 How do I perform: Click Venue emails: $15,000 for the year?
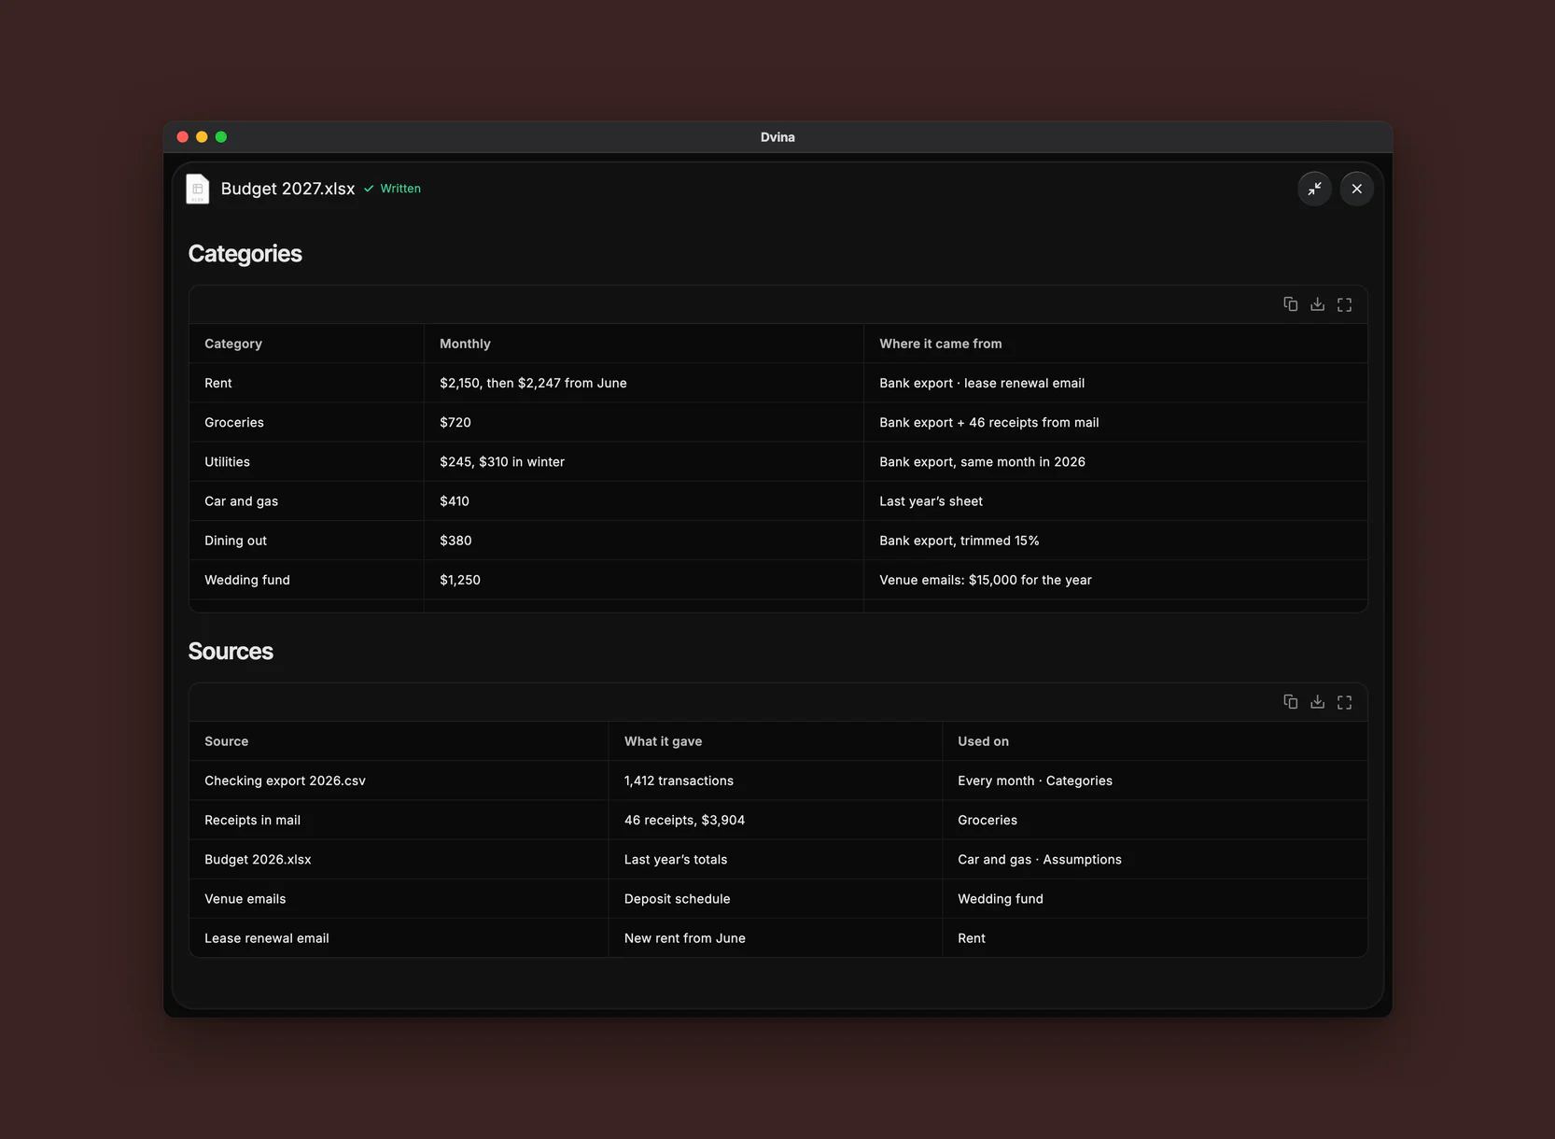coord(1115,580)
